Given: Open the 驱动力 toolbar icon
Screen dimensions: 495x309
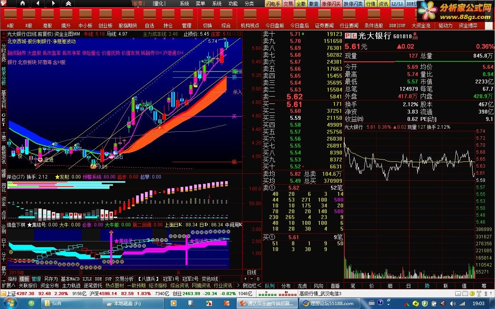Looking at the screenshot, I should click(x=445, y=25).
